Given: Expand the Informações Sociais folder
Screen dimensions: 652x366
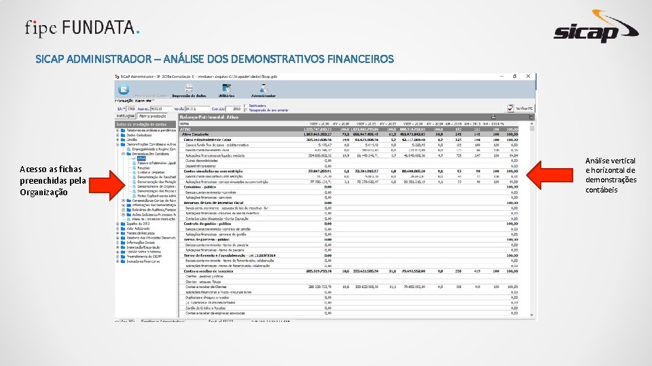Looking at the screenshot, I should point(117,243).
